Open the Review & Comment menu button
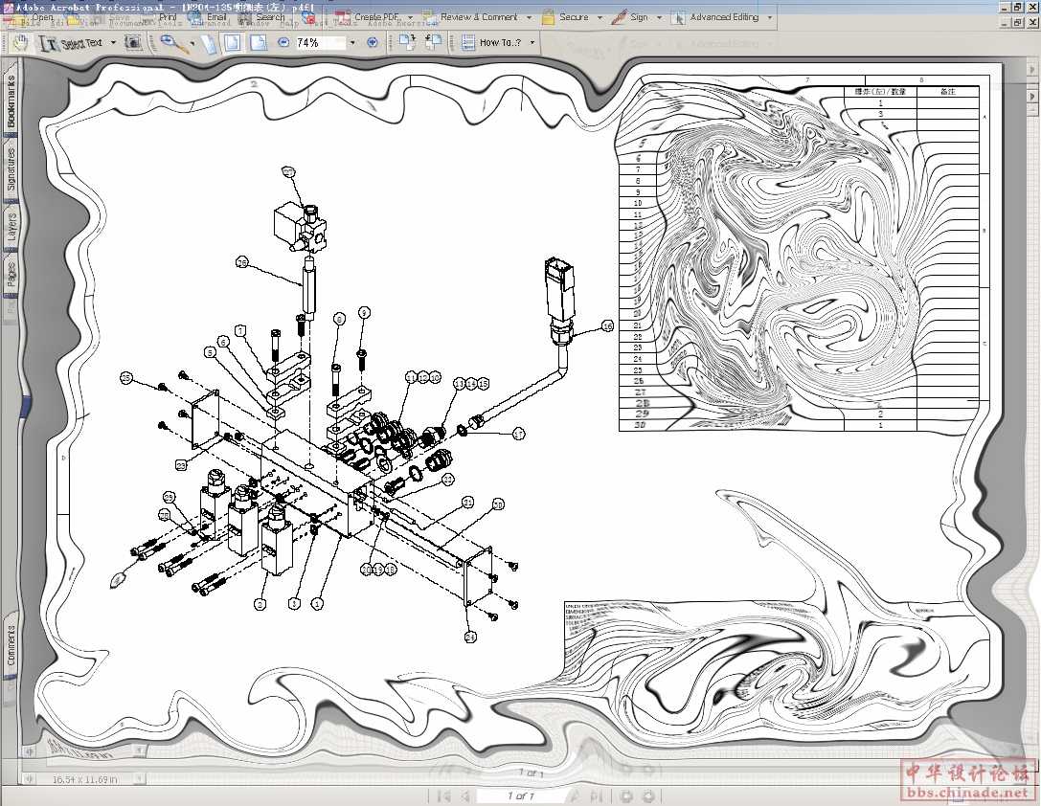Screen dimensions: 1041x806 tap(471, 17)
